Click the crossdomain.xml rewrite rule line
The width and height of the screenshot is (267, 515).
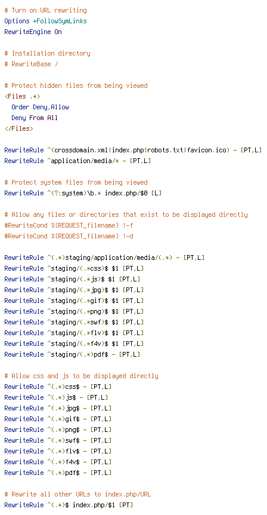(x=133, y=150)
